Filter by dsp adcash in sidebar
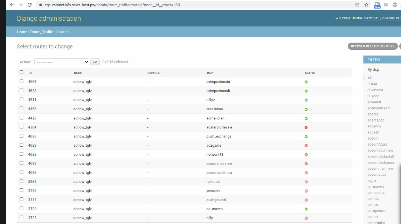401x224 pixels. point(373,132)
